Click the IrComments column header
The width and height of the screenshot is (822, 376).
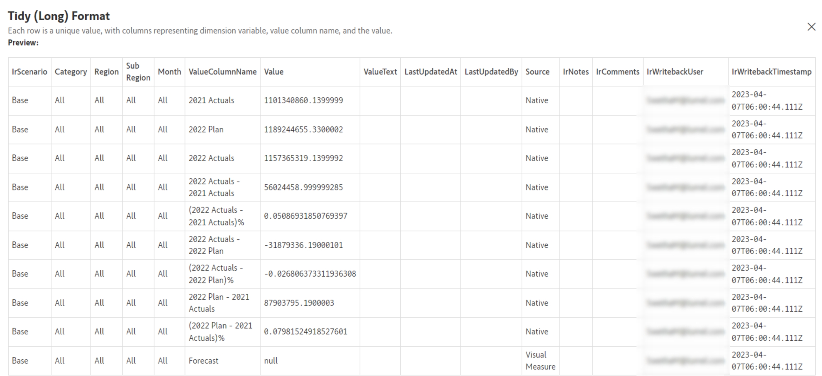click(x=617, y=72)
